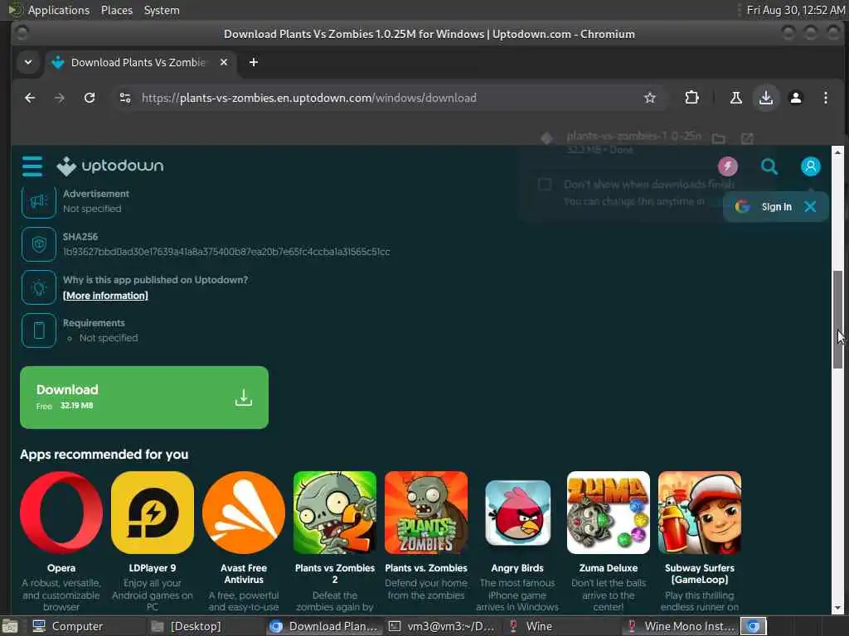Click the Zuma Deluxe title link
This screenshot has width=849, height=636.
[608, 568]
